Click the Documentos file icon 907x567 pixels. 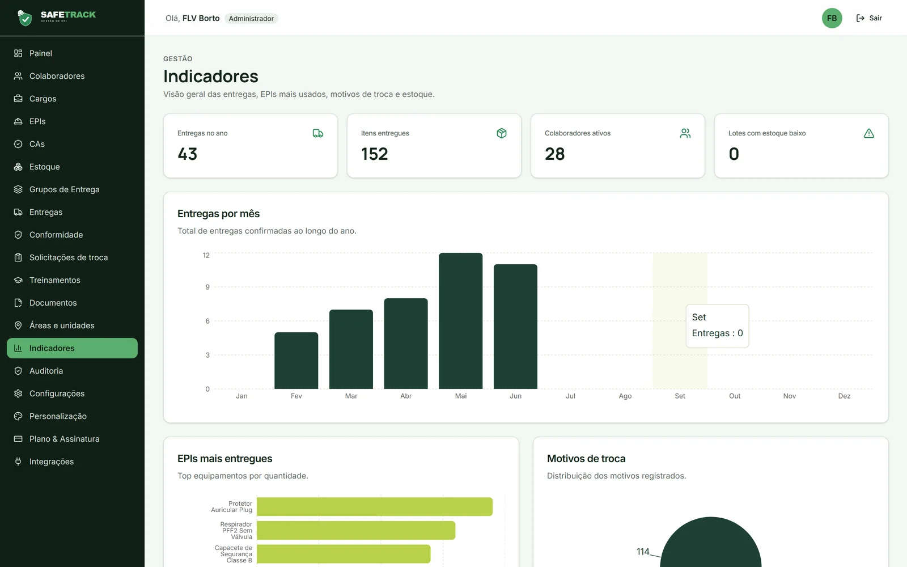pyautogui.click(x=18, y=303)
